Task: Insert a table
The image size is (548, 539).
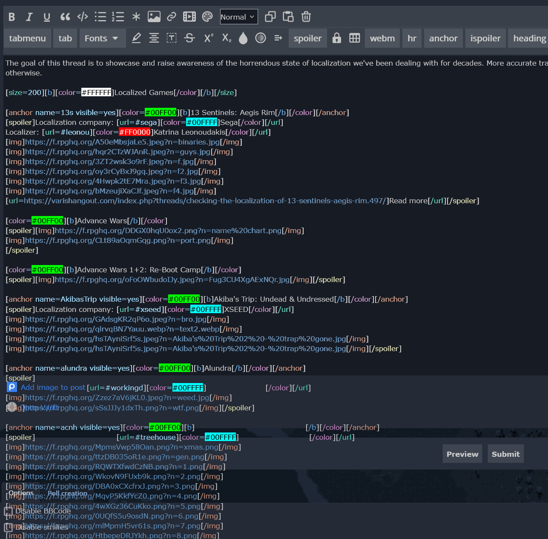Action: click(x=355, y=38)
